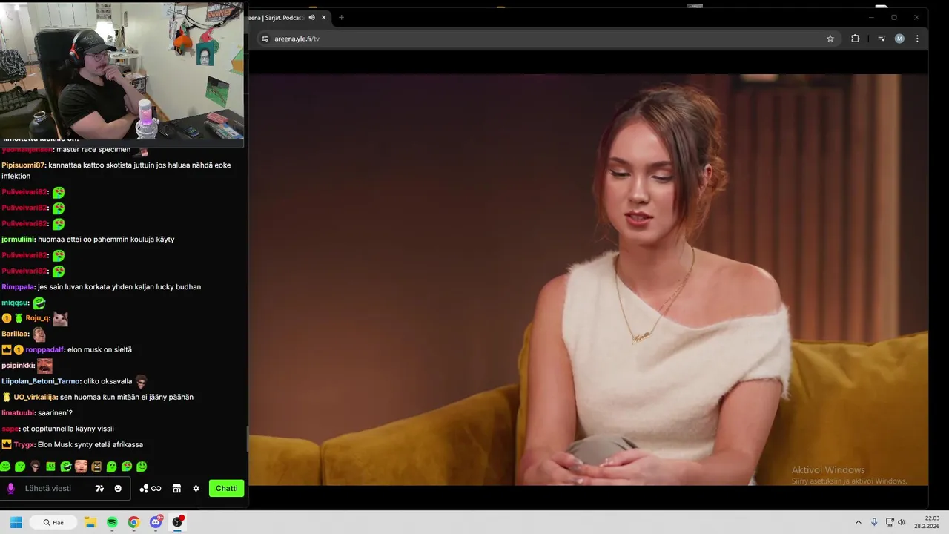Open channel points dots icon beside chat input
Viewport: 949px width, 534px height.
[144, 488]
